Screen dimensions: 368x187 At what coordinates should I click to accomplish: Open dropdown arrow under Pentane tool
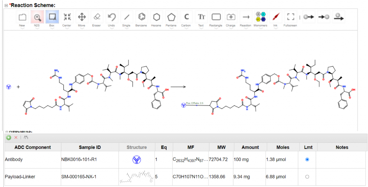coord(171,28)
